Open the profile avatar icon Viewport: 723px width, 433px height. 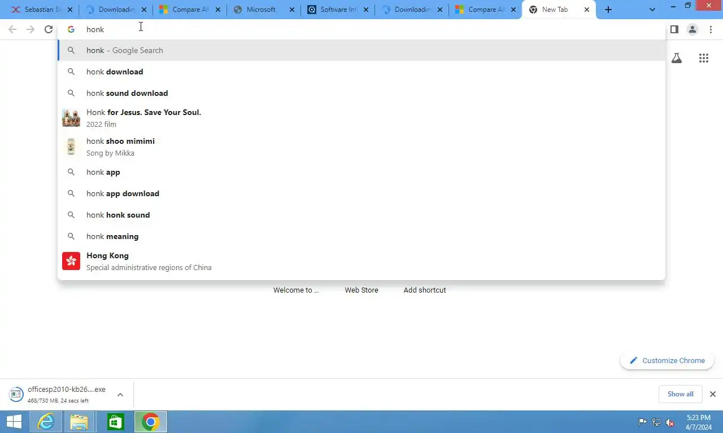[692, 29]
